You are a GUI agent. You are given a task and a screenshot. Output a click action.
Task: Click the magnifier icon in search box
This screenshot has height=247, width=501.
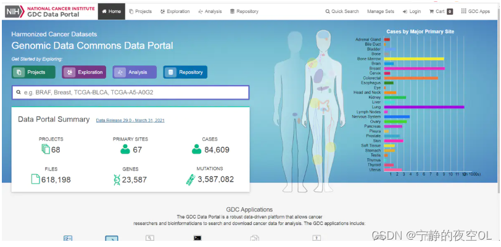(19, 92)
